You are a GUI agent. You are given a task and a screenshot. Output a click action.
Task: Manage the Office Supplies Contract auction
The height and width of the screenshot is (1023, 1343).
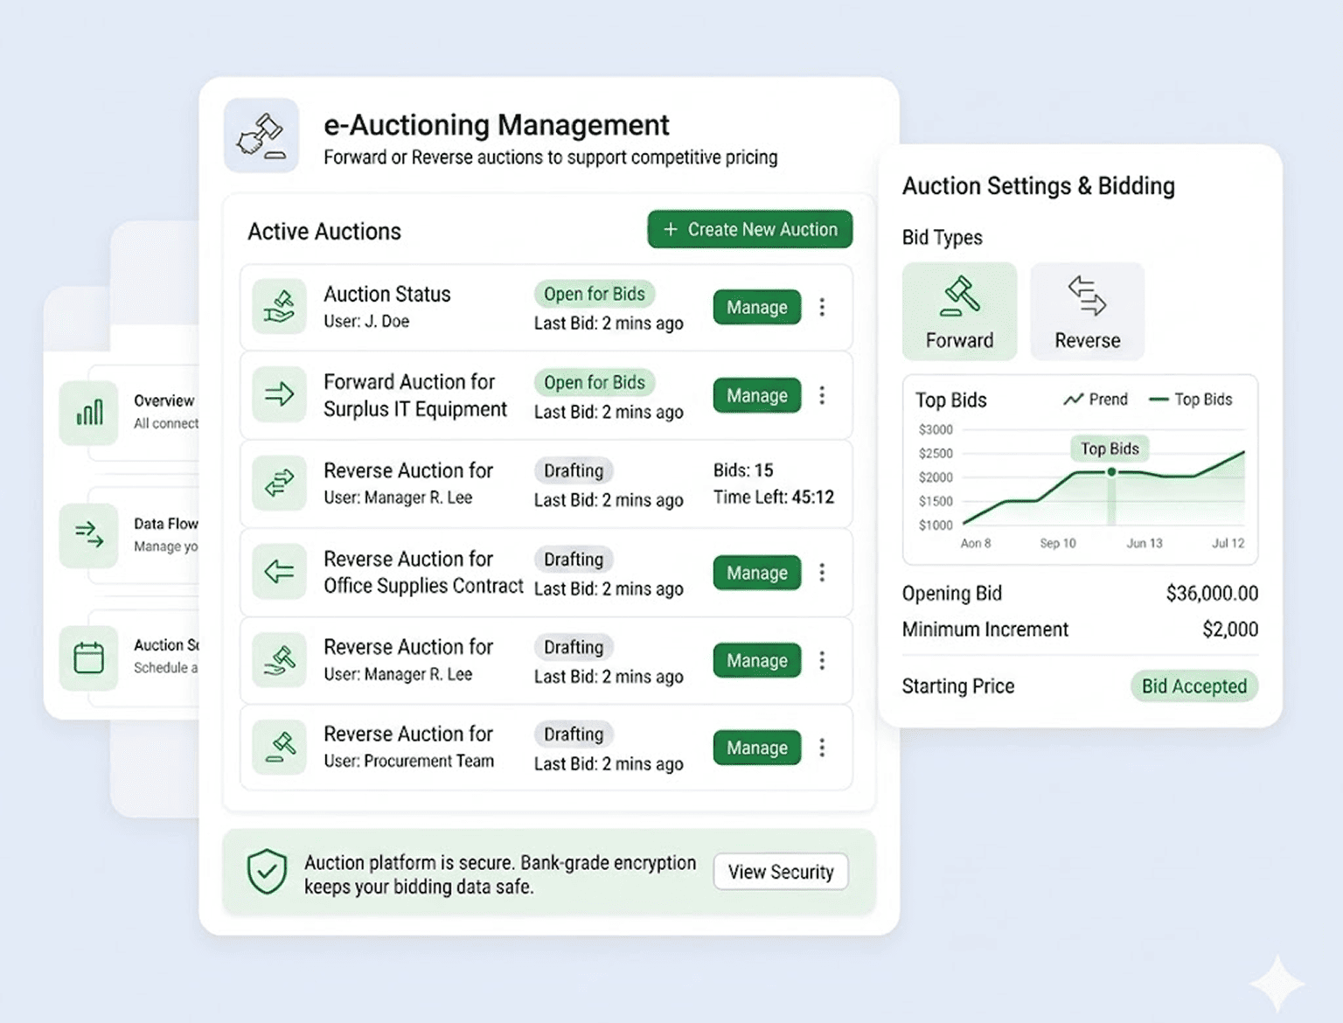click(x=757, y=573)
